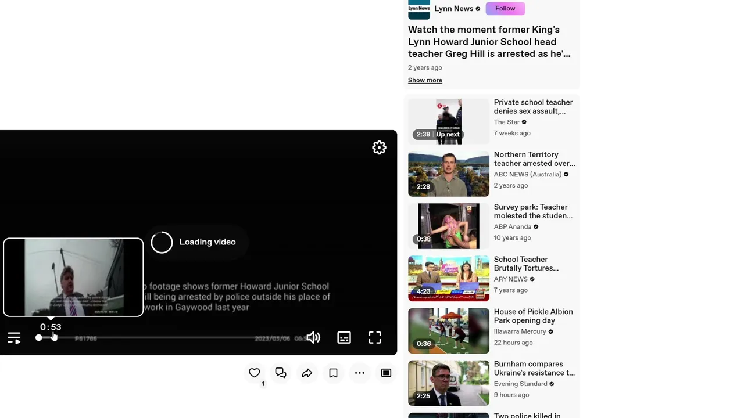Click the '22 hours ago' upload date
The width and height of the screenshot is (744, 418).
pos(513,343)
